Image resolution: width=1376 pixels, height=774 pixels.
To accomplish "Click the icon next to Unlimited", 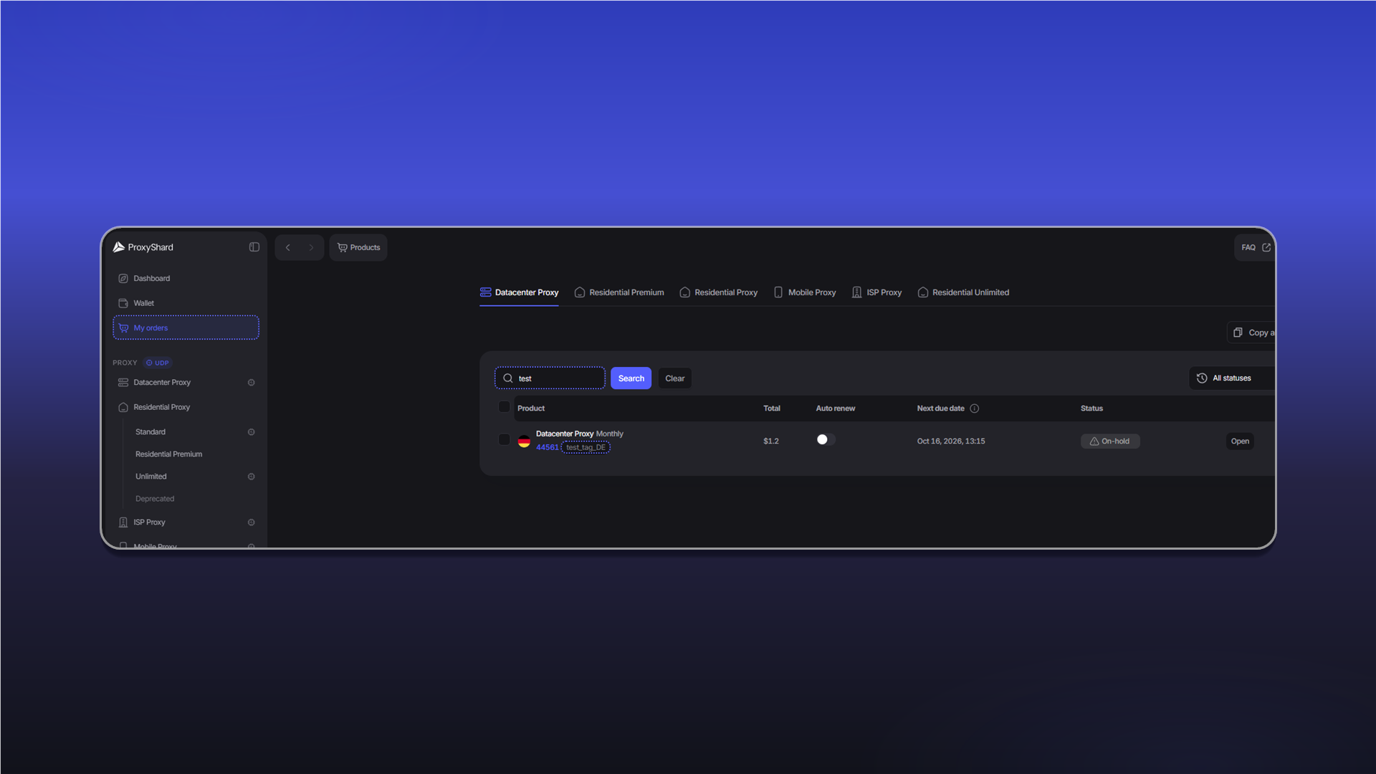I will (x=251, y=477).
